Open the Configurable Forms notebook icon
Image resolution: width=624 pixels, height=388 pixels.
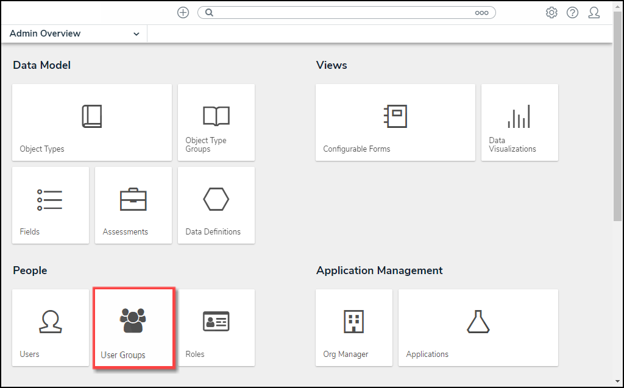click(x=395, y=116)
